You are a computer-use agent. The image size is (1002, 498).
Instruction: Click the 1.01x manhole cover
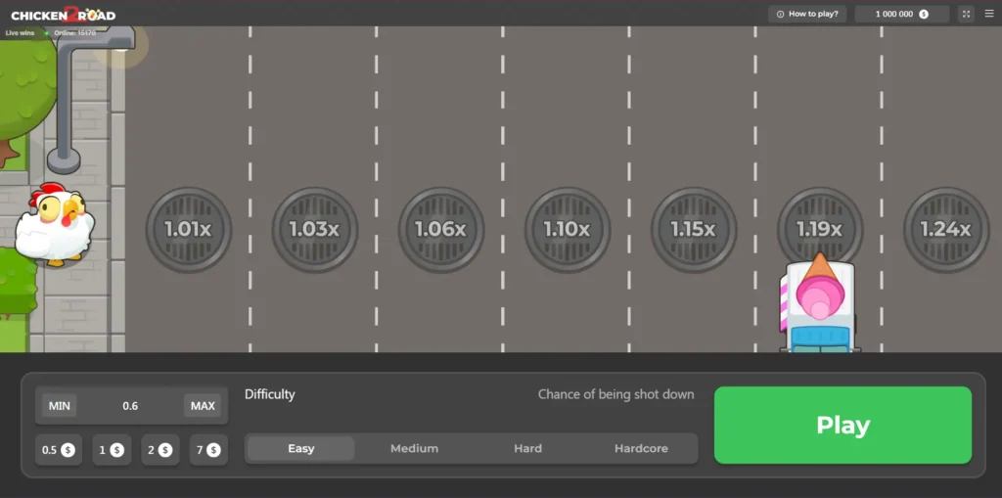pyautogui.click(x=188, y=230)
